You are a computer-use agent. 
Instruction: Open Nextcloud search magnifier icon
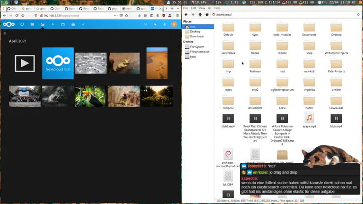tap(146, 24)
